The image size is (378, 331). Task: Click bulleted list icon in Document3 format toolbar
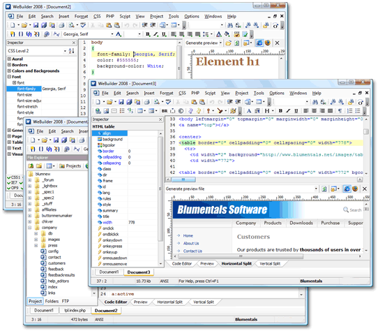[358, 111]
